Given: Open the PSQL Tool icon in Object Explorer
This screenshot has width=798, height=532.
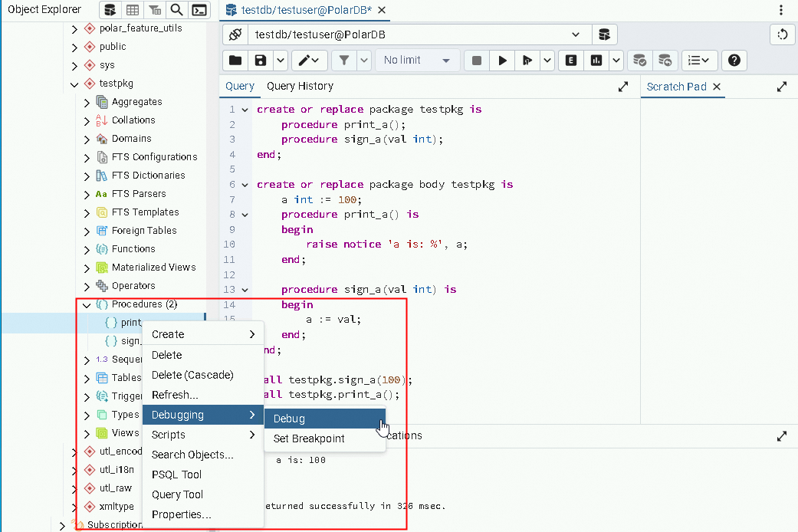Looking at the screenshot, I should coord(199,10).
